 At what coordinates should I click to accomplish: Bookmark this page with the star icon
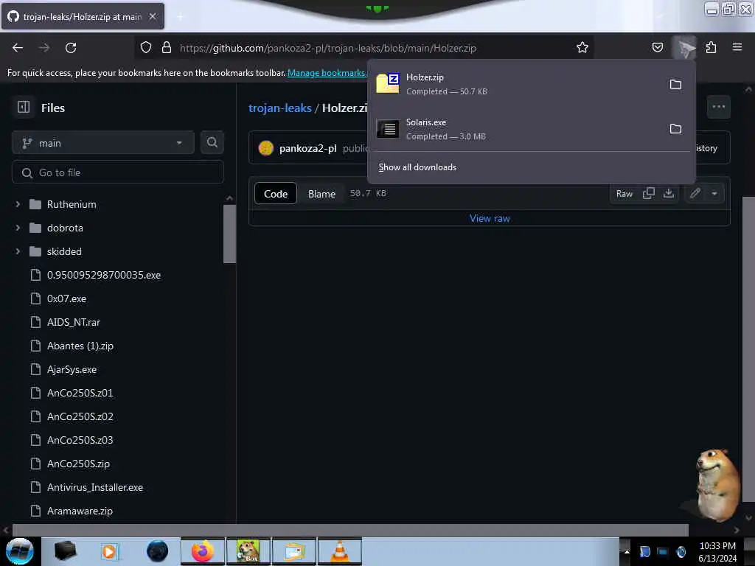point(582,47)
